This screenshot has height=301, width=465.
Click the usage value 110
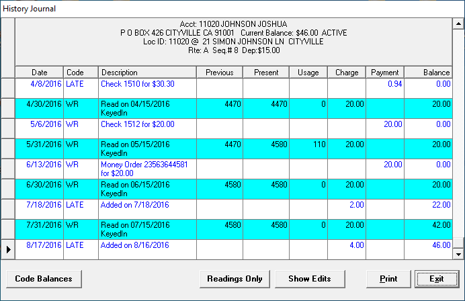click(319, 144)
